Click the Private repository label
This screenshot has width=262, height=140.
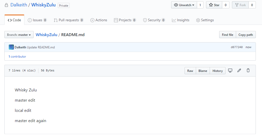pos(63,5)
